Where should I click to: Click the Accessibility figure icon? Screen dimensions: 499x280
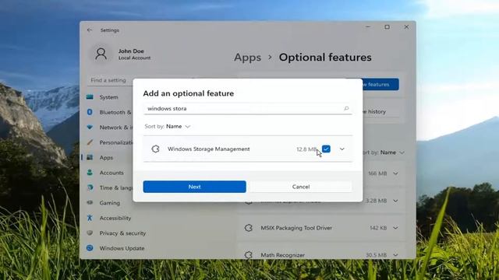(x=90, y=218)
